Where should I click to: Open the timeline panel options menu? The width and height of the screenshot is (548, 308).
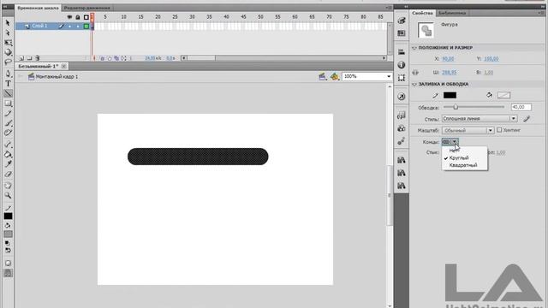coord(389,8)
